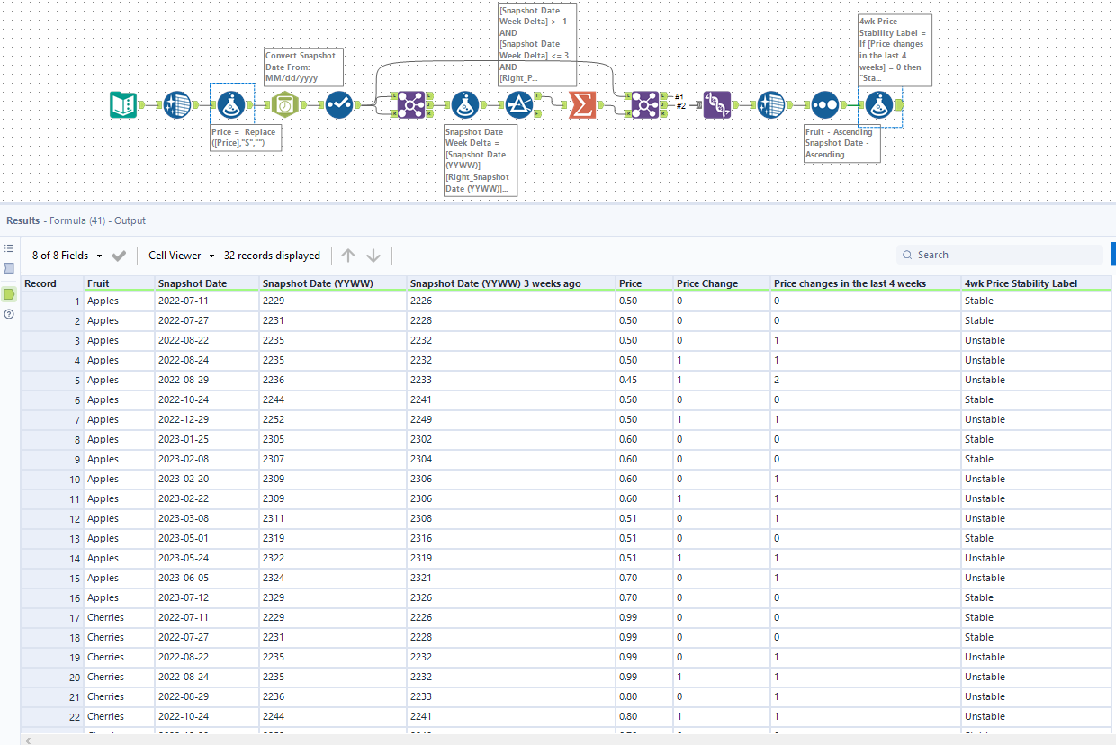Show messages list view in results sidebar
1116x745 pixels.
[9, 247]
